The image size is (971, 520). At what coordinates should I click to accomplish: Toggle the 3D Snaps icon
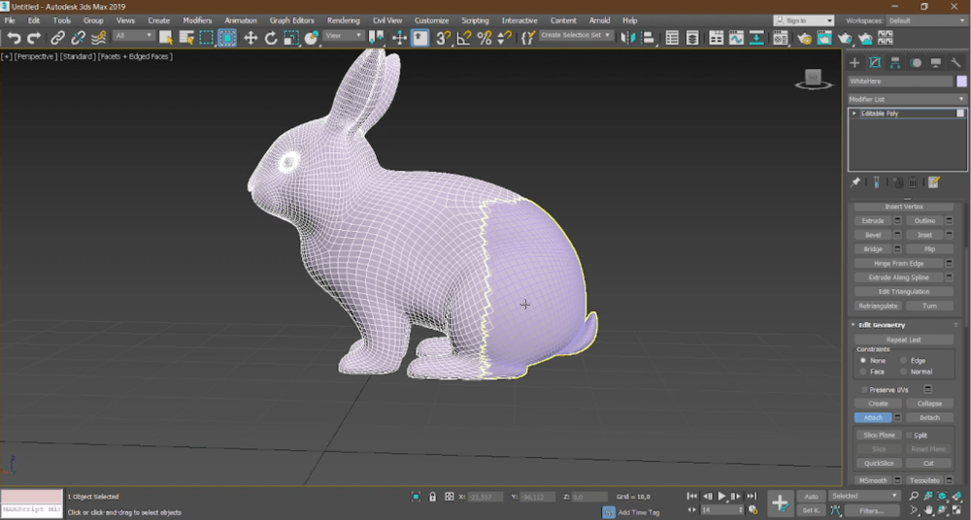[443, 39]
